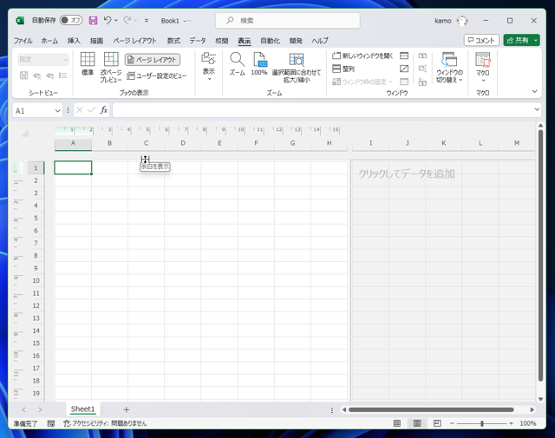Open the 開発 ribbon tab
The width and height of the screenshot is (555, 438).
pos(296,41)
